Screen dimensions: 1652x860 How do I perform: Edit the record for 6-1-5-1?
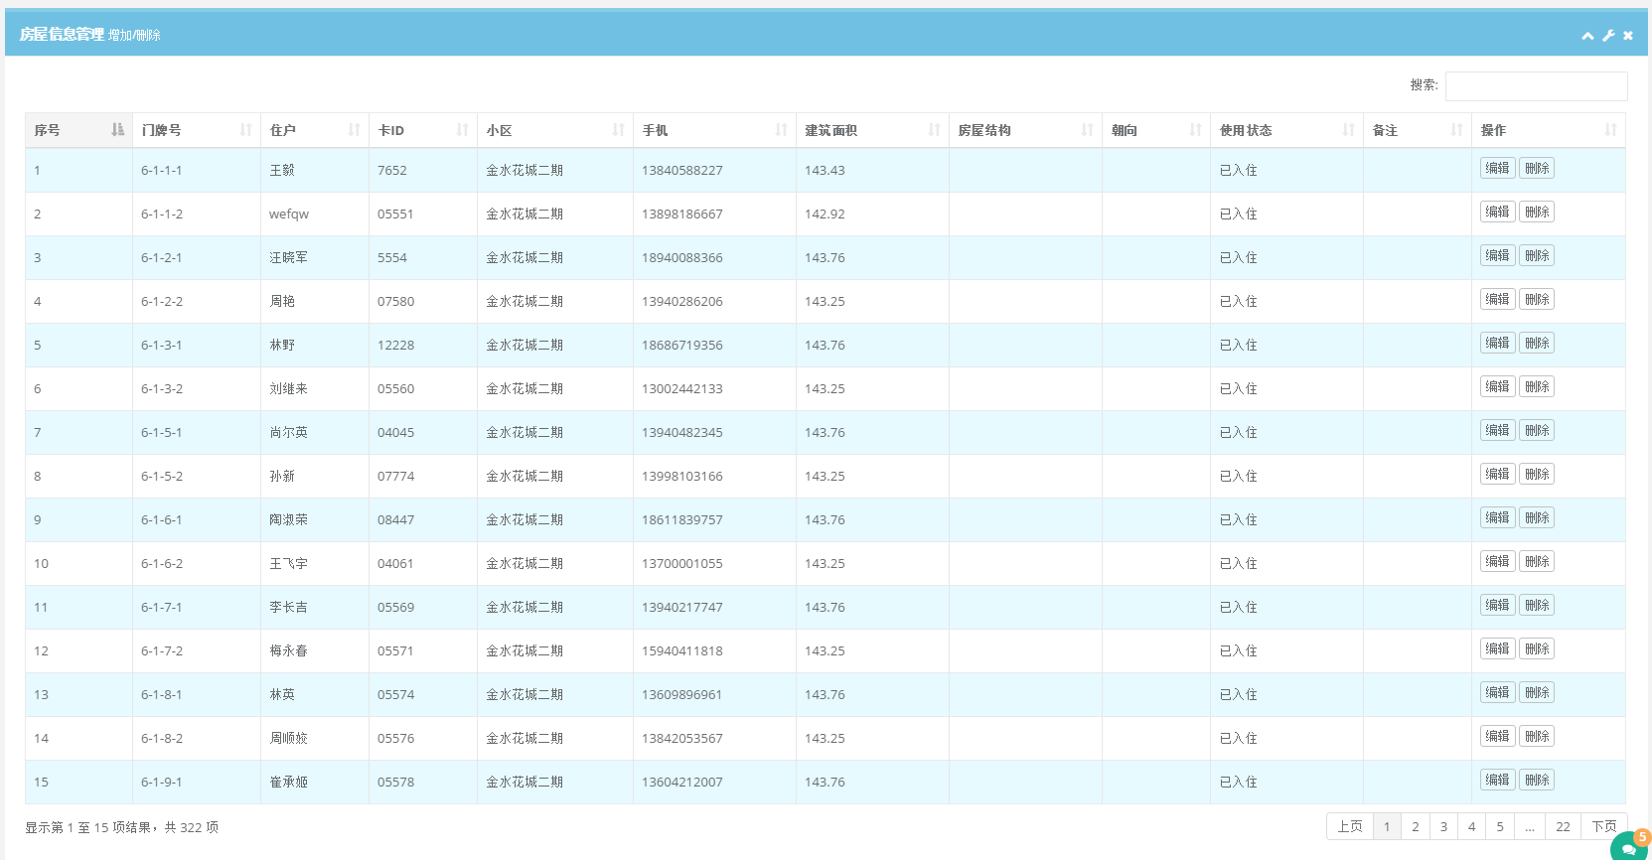click(x=1497, y=431)
